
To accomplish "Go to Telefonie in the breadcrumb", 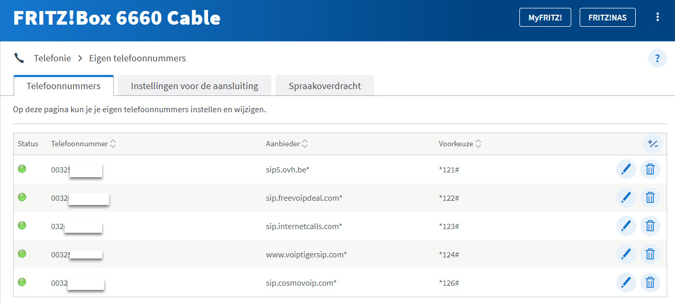I will (x=52, y=58).
